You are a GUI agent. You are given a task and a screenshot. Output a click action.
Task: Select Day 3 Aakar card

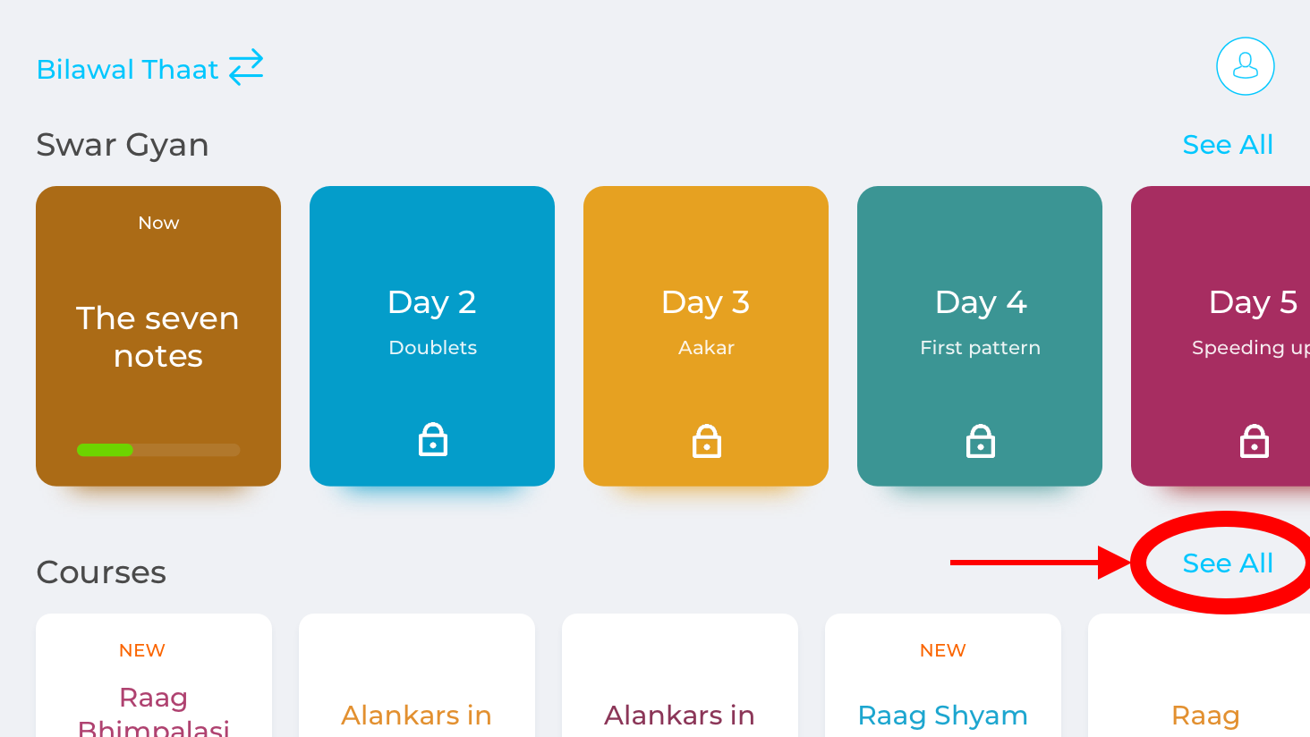coord(706,336)
